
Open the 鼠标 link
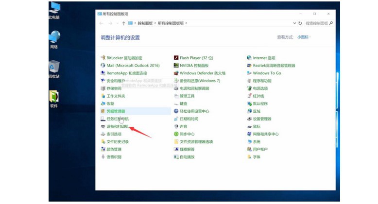tap(257, 126)
